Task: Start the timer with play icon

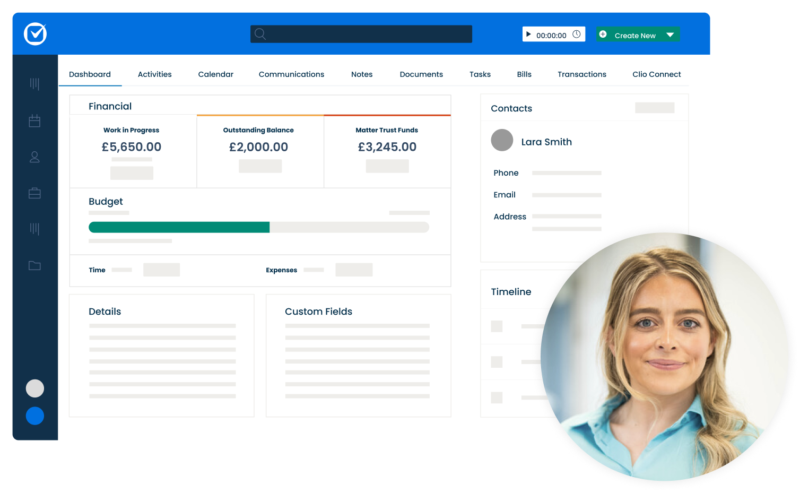Action: click(x=528, y=34)
